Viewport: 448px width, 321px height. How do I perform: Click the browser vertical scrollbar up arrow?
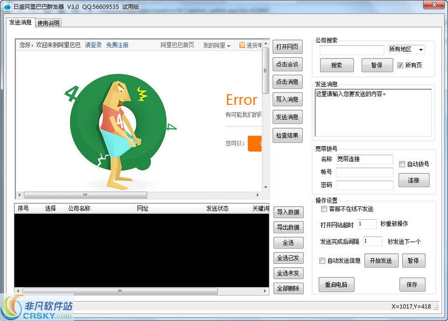(x=266, y=43)
